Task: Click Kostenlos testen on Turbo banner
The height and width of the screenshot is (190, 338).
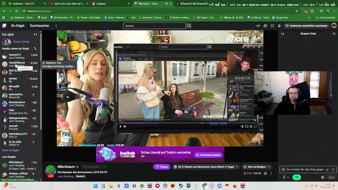Action: (x=208, y=155)
